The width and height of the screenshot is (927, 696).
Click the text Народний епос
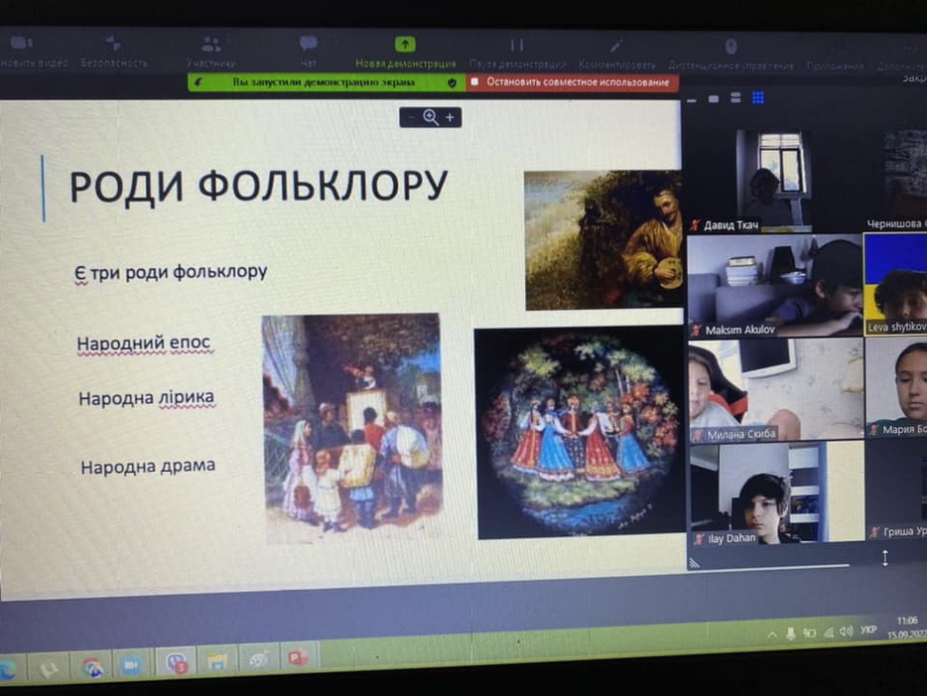(x=144, y=343)
